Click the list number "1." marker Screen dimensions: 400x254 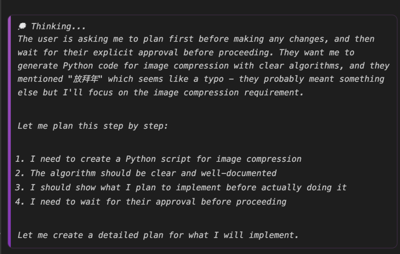[20, 159]
